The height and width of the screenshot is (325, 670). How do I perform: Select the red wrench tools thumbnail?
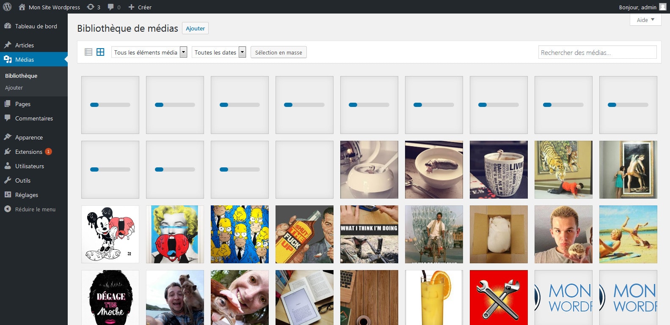pyautogui.click(x=499, y=298)
